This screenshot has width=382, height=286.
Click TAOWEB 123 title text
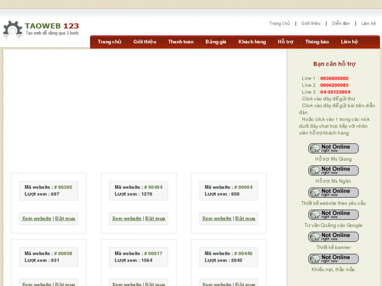pos(52,26)
